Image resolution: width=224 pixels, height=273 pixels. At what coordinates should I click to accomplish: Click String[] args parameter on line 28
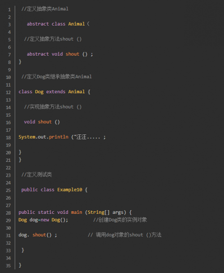106,212
